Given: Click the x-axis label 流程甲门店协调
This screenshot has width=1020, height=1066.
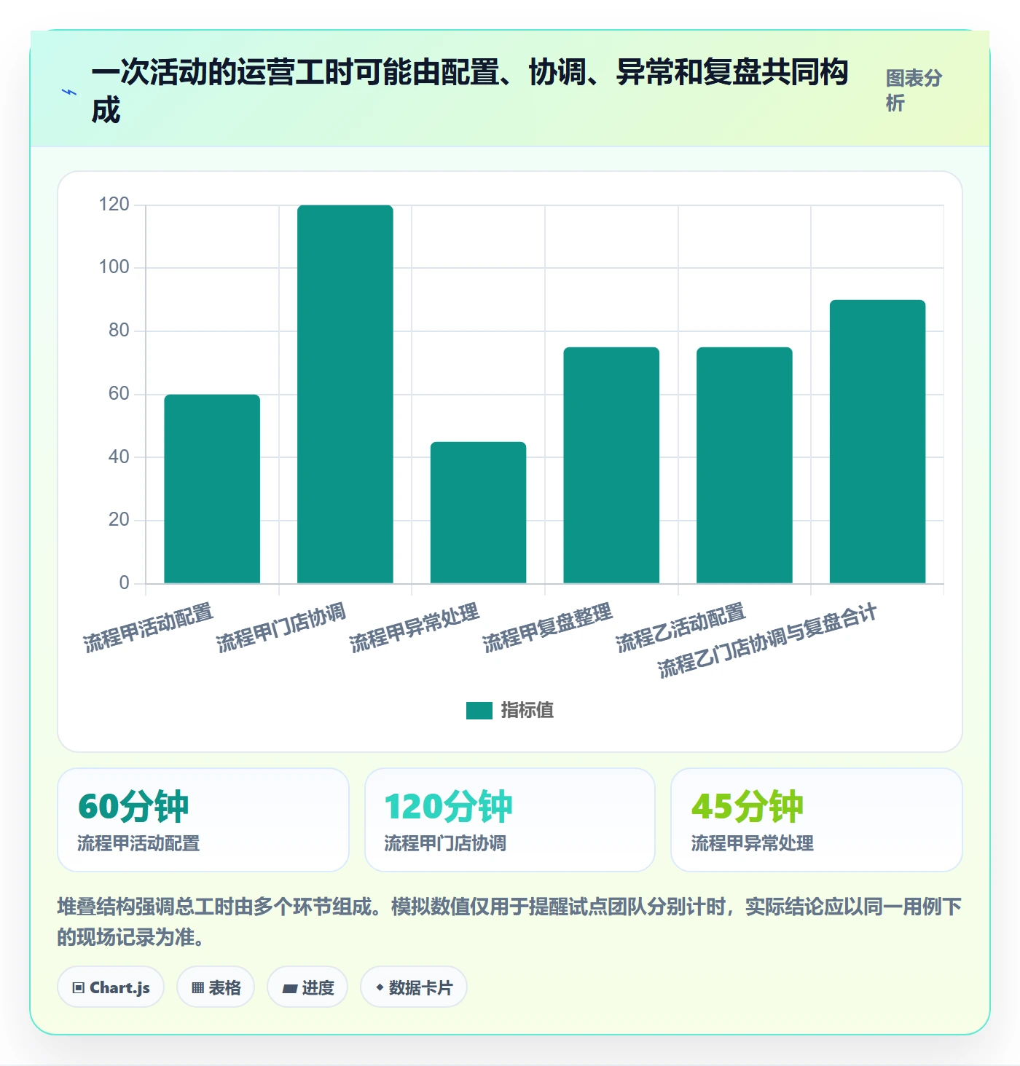Looking at the screenshot, I should tap(281, 627).
